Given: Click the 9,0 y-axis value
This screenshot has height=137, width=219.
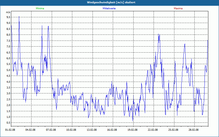Looking at the screenshot, I should click(8, 23).
